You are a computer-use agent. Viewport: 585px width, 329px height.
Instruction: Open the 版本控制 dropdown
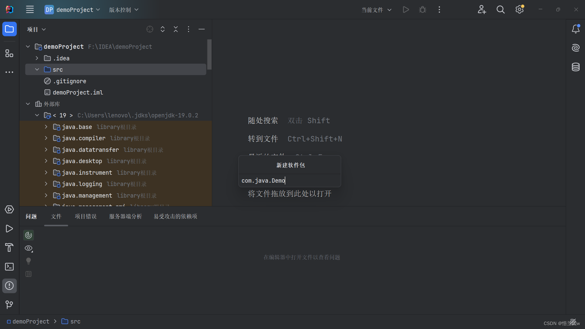point(124,10)
